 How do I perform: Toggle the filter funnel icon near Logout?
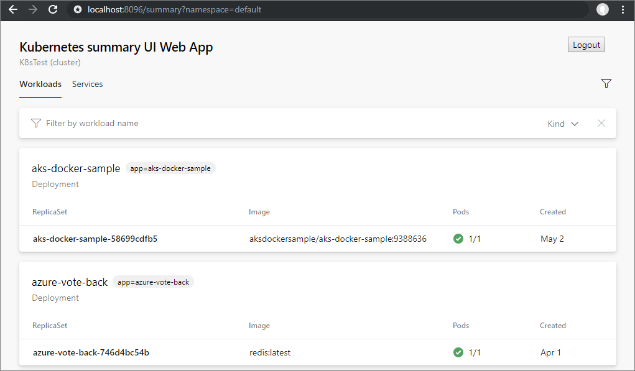coord(606,83)
